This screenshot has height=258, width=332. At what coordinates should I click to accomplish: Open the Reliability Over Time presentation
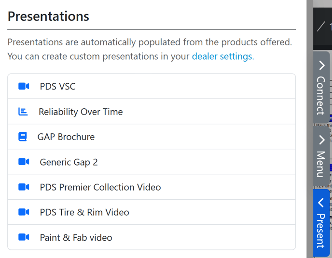click(x=81, y=112)
